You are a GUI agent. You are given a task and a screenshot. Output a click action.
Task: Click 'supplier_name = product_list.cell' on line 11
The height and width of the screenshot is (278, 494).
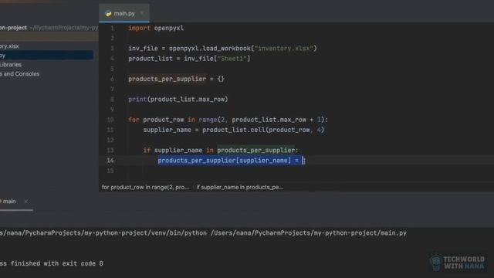click(x=204, y=130)
